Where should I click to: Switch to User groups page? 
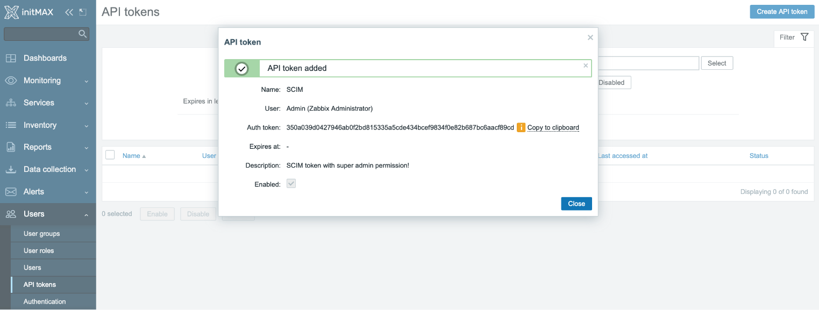tap(41, 233)
